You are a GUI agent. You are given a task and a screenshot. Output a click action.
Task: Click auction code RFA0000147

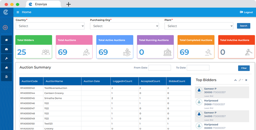tap(27, 108)
